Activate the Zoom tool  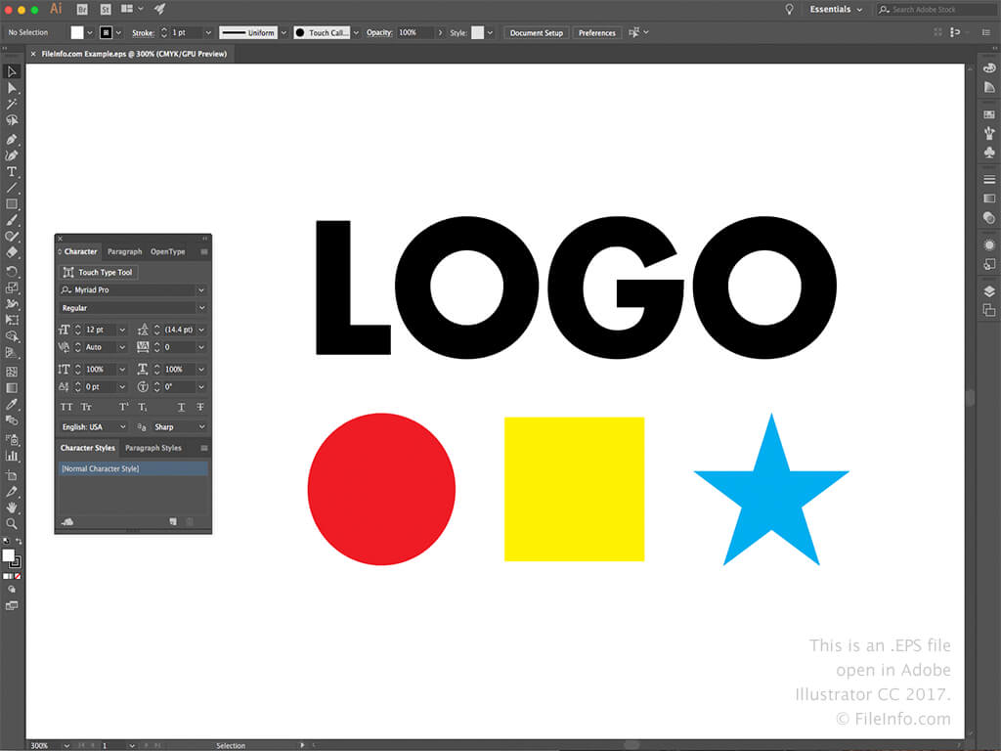[12, 524]
